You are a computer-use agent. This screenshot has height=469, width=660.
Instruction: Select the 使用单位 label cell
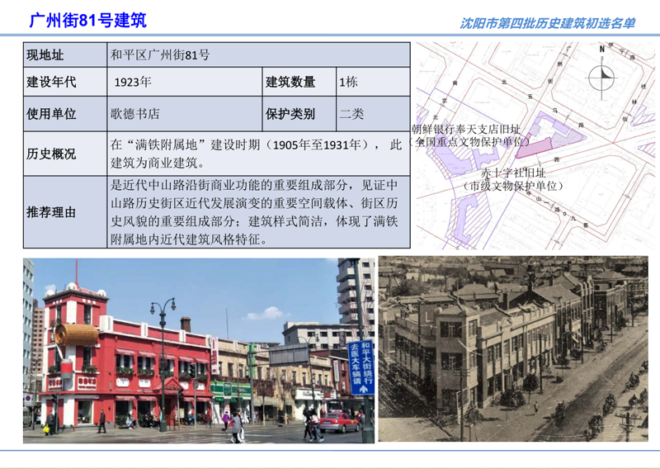click(x=64, y=113)
